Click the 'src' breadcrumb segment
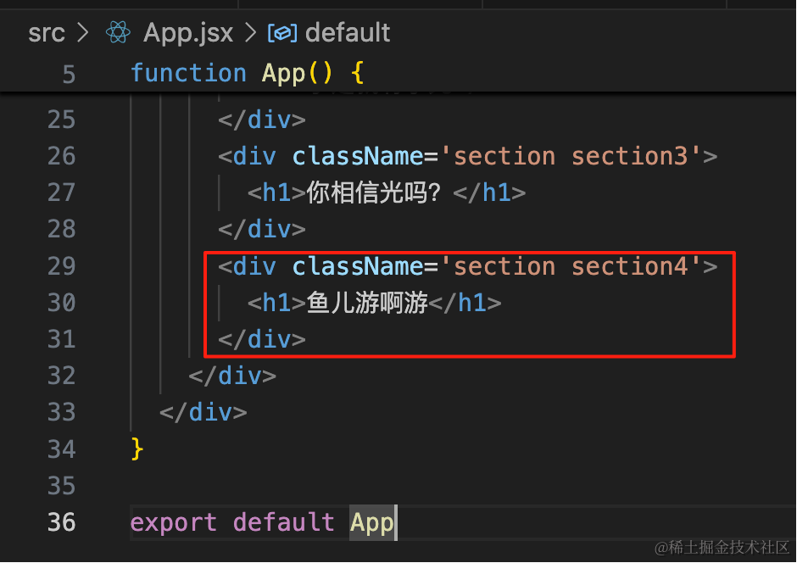This screenshot has width=797, height=563. coord(47,34)
